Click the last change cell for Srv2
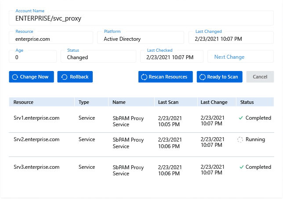This screenshot has height=199, width=283. [x=212, y=142]
